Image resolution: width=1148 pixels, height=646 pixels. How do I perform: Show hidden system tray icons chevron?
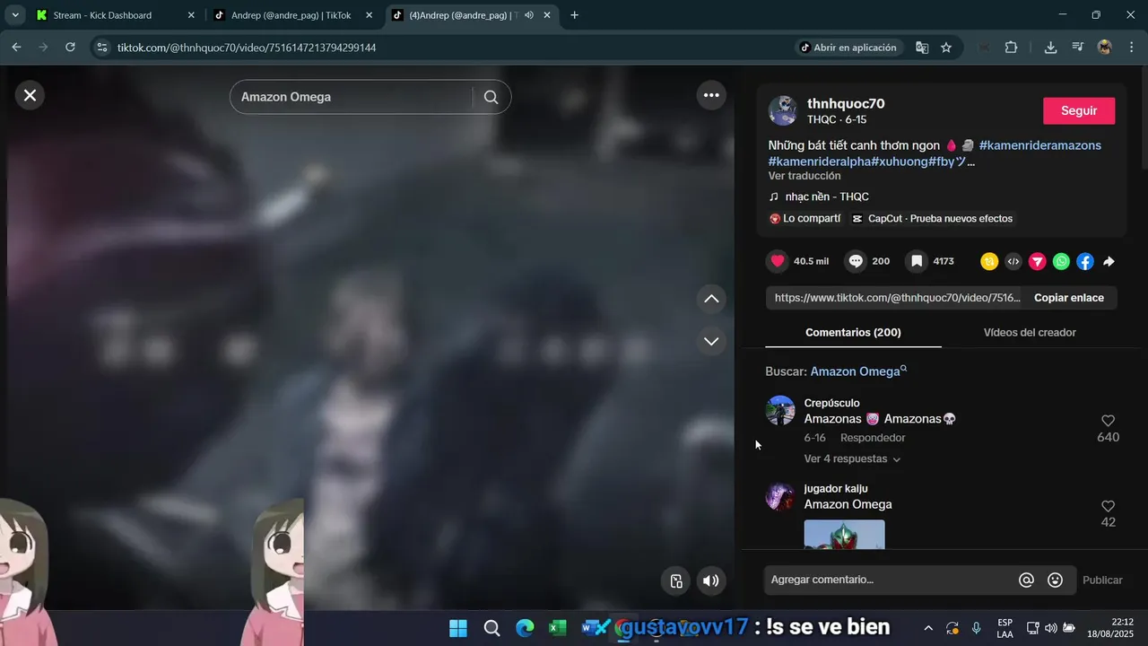coord(928,628)
